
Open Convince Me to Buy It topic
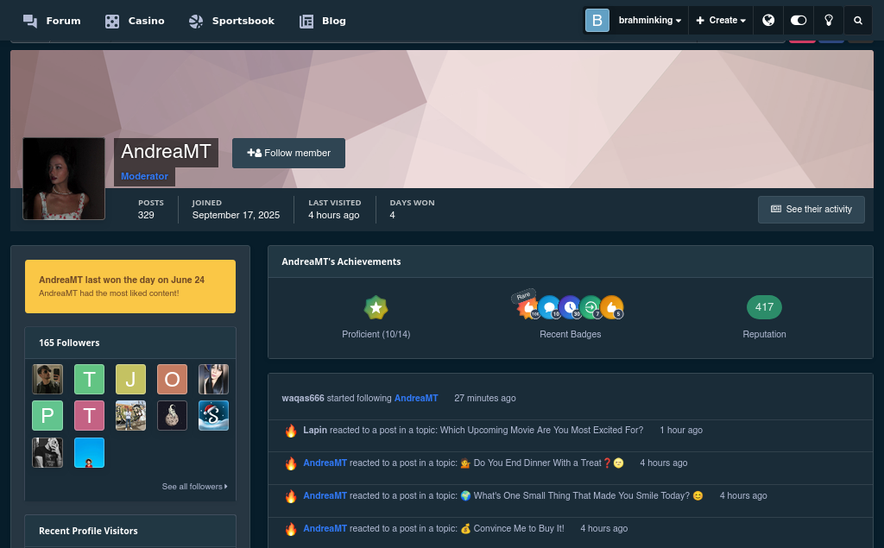click(512, 528)
